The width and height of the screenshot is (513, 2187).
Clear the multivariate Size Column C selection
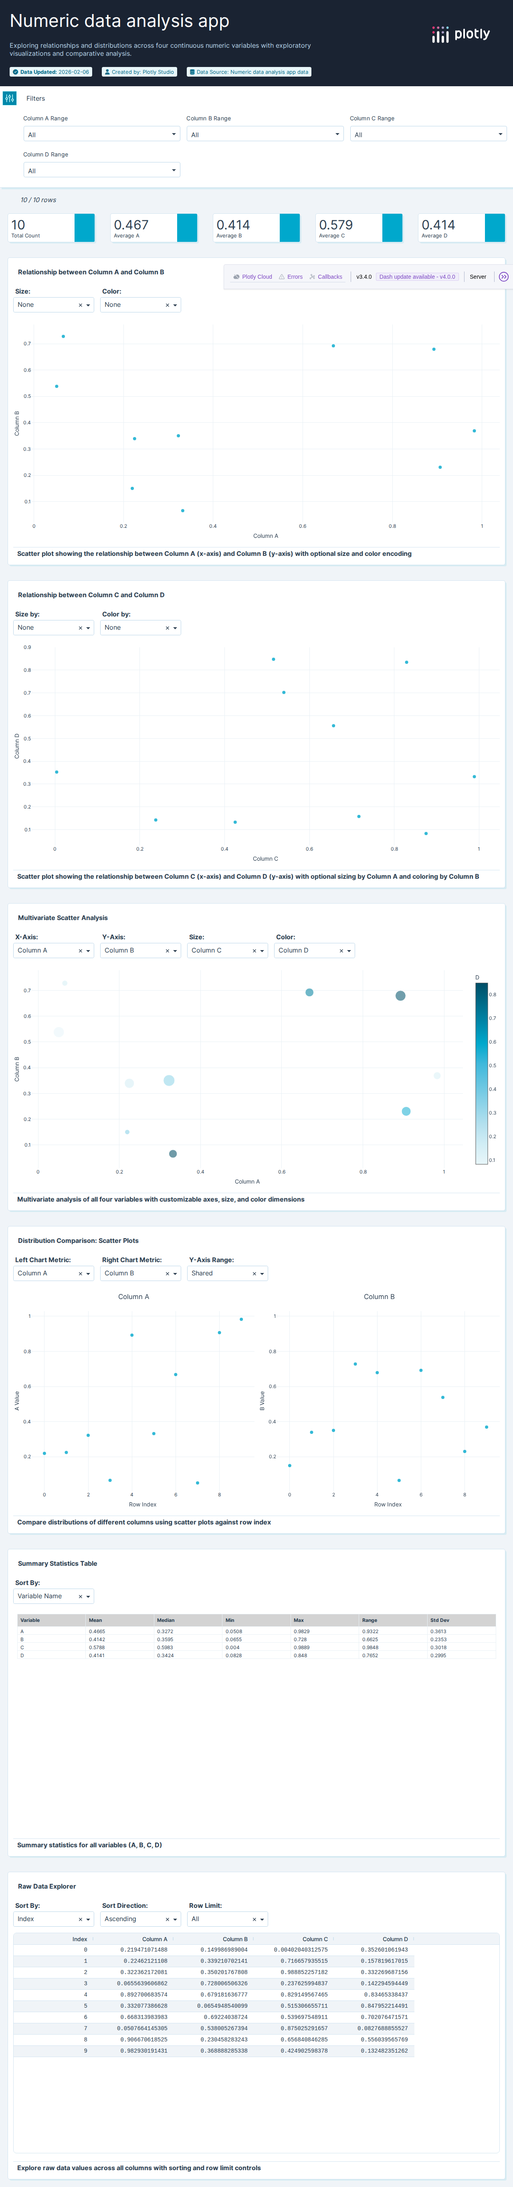pyautogui.click(x=254, y=951)
